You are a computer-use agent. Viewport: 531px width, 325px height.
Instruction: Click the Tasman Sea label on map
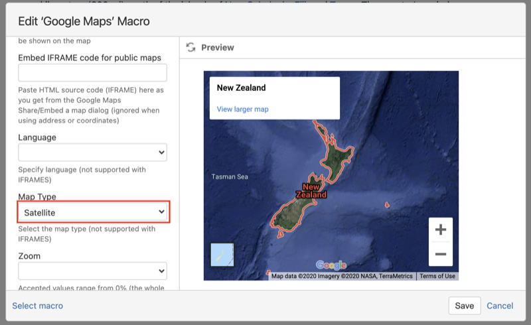(x=230, y=176)
